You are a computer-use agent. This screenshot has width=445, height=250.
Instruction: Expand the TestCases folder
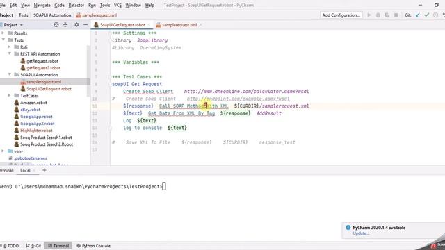9,96
